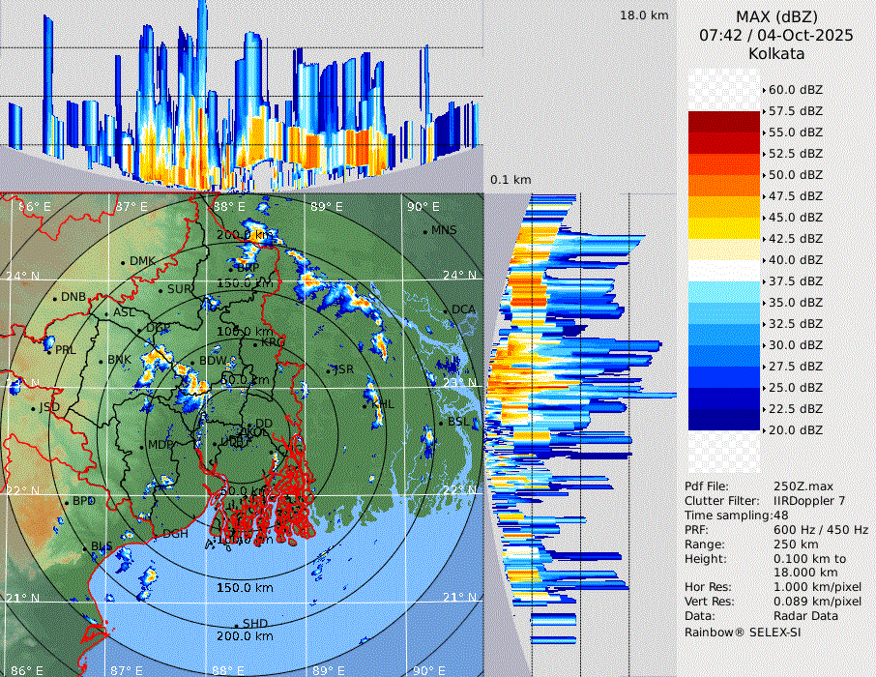
Task: Click the BSL station marker
Action: coord(441,424)
